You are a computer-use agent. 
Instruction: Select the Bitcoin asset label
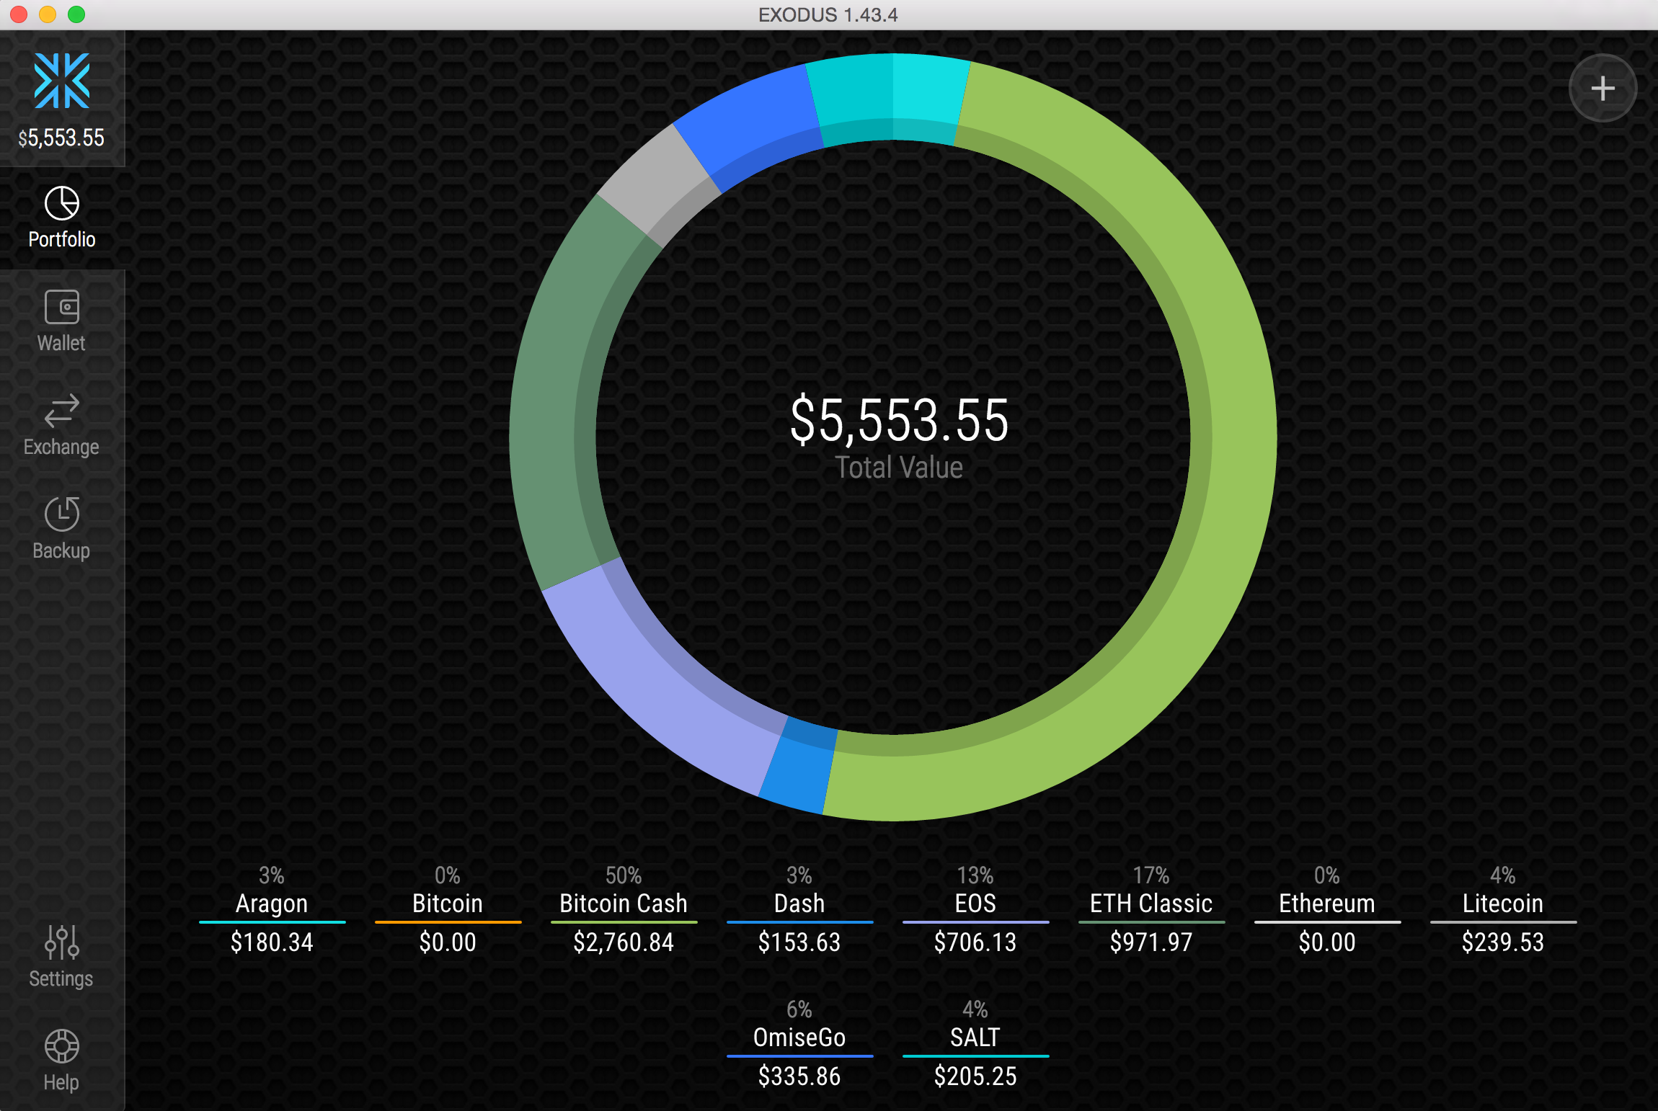point(448,903)
